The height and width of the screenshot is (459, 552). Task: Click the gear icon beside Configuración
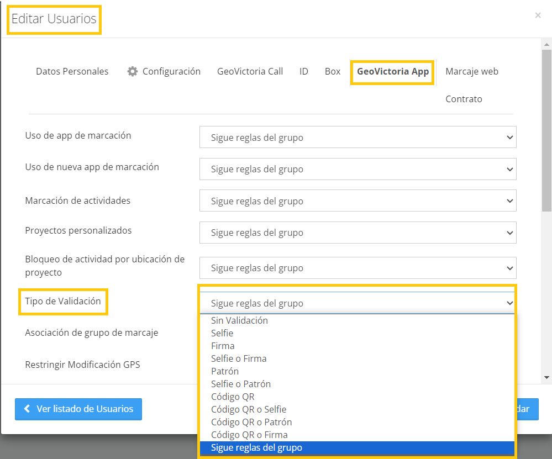point(132,71)
